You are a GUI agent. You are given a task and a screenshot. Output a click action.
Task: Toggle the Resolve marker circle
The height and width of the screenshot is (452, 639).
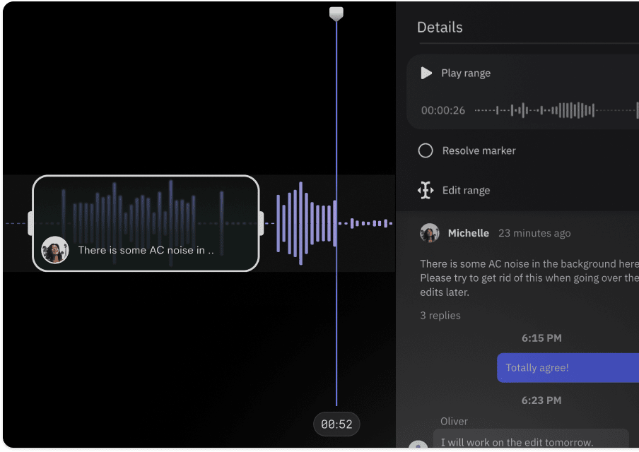pyautogui.click(x=426, y=150)
